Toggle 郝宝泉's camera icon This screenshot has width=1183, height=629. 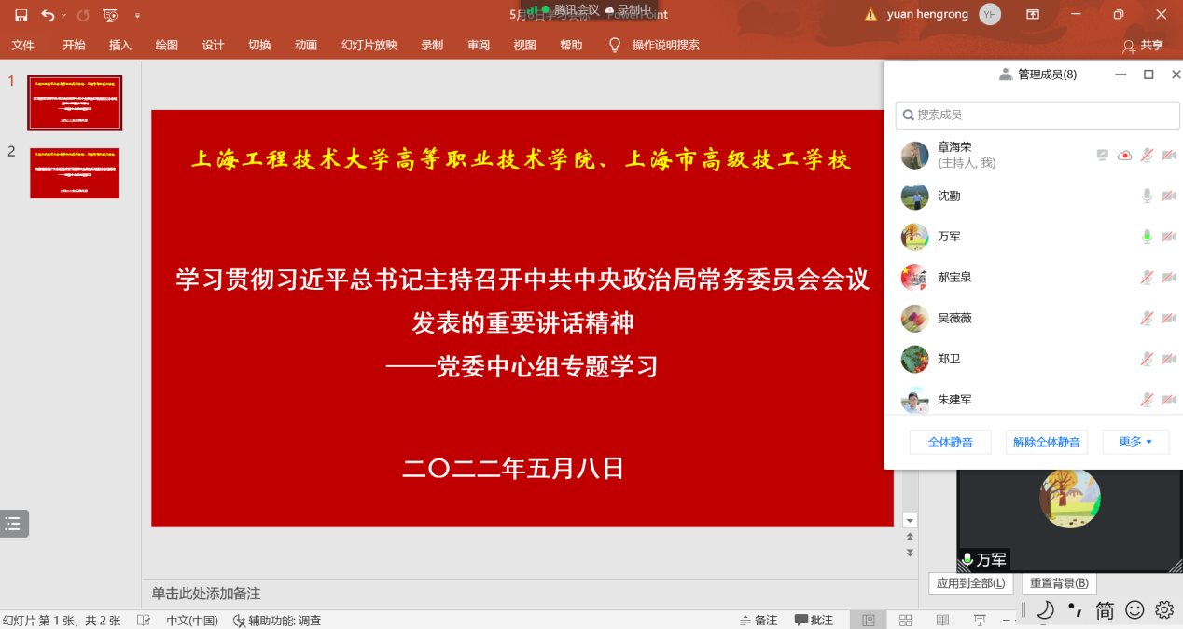[x=1168, y=278]
